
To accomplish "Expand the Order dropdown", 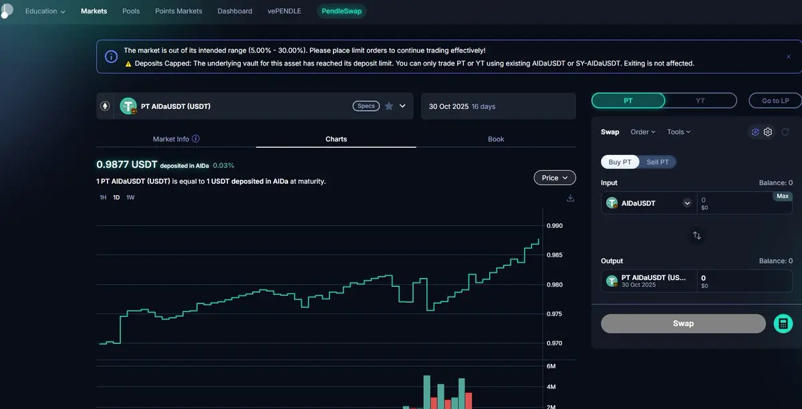I will tap(643, 132).
